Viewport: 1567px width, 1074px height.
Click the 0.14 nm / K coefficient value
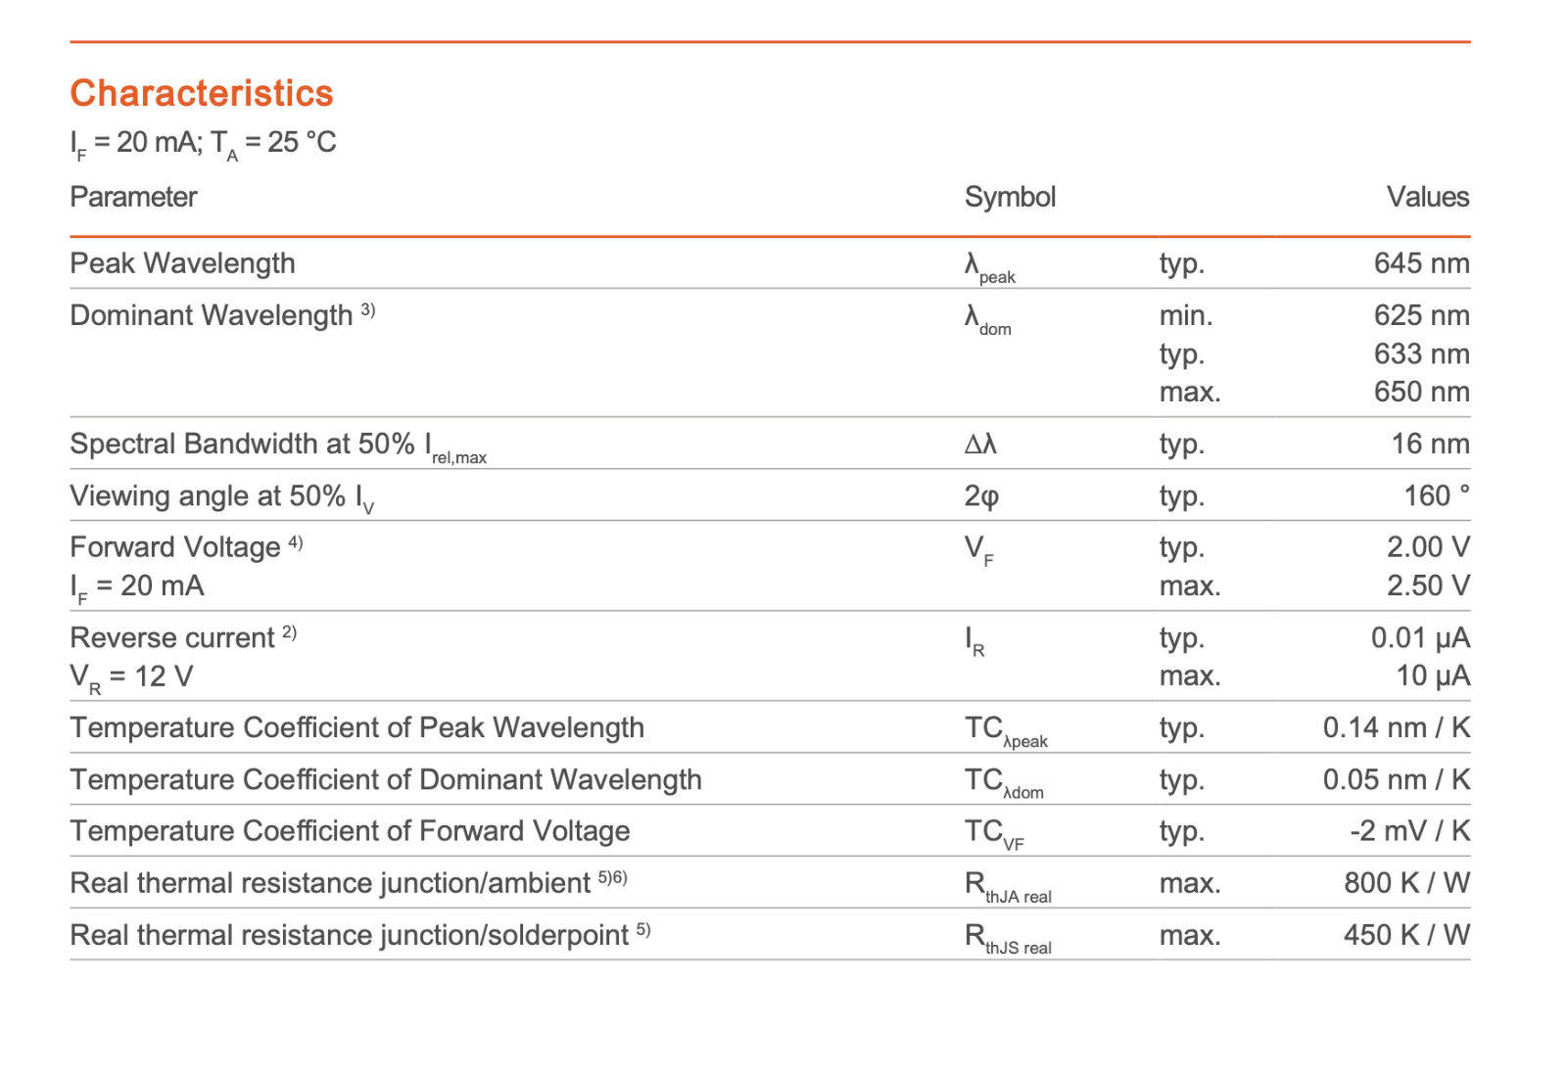pyautogui.click(x=1397, y=727)
